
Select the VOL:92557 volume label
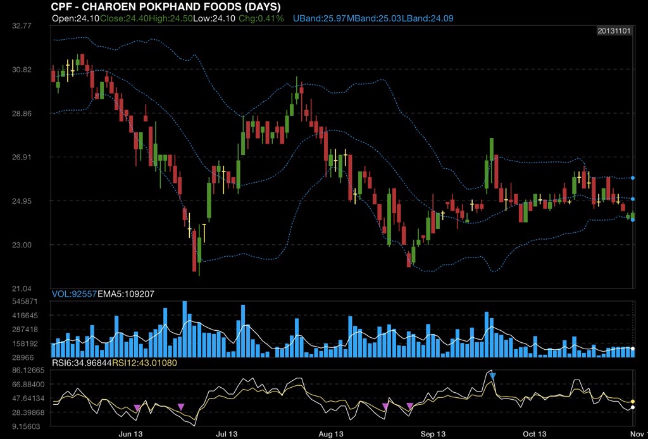(75, 294)
